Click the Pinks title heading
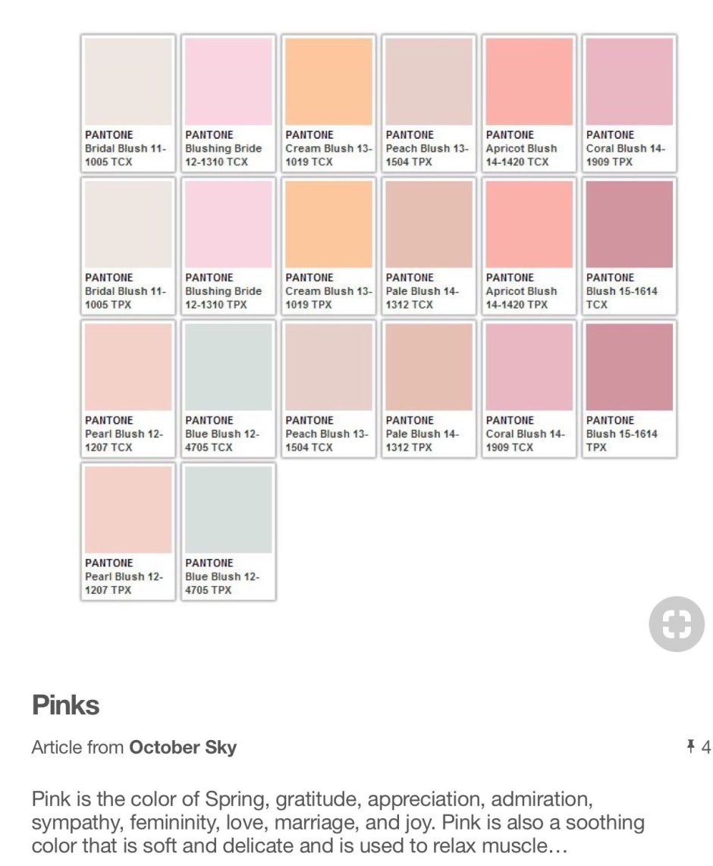 tap(66, 704)
